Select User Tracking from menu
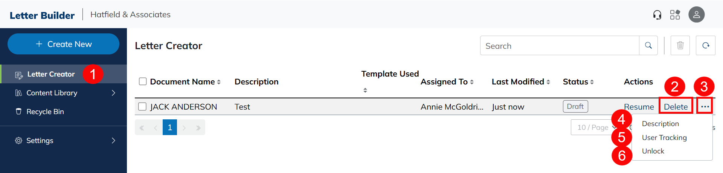The height and width of the screenshot is (173, 723). [x=664, y=137]
